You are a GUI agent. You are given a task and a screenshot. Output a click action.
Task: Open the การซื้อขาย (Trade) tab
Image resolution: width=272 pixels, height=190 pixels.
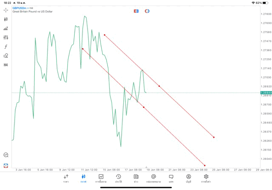[x=101, y=178]
